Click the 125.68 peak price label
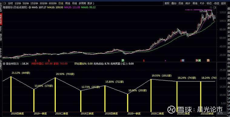This screenshot has width=230, height=117. coord(203,11)
